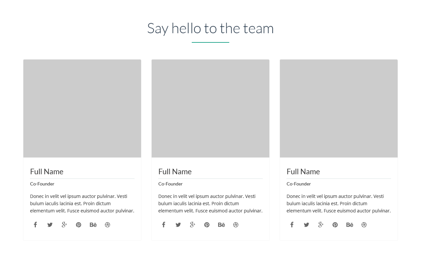Open Twitter icon in the third team card
This screenshot has width=421, height=267.
tap(306, 225)
